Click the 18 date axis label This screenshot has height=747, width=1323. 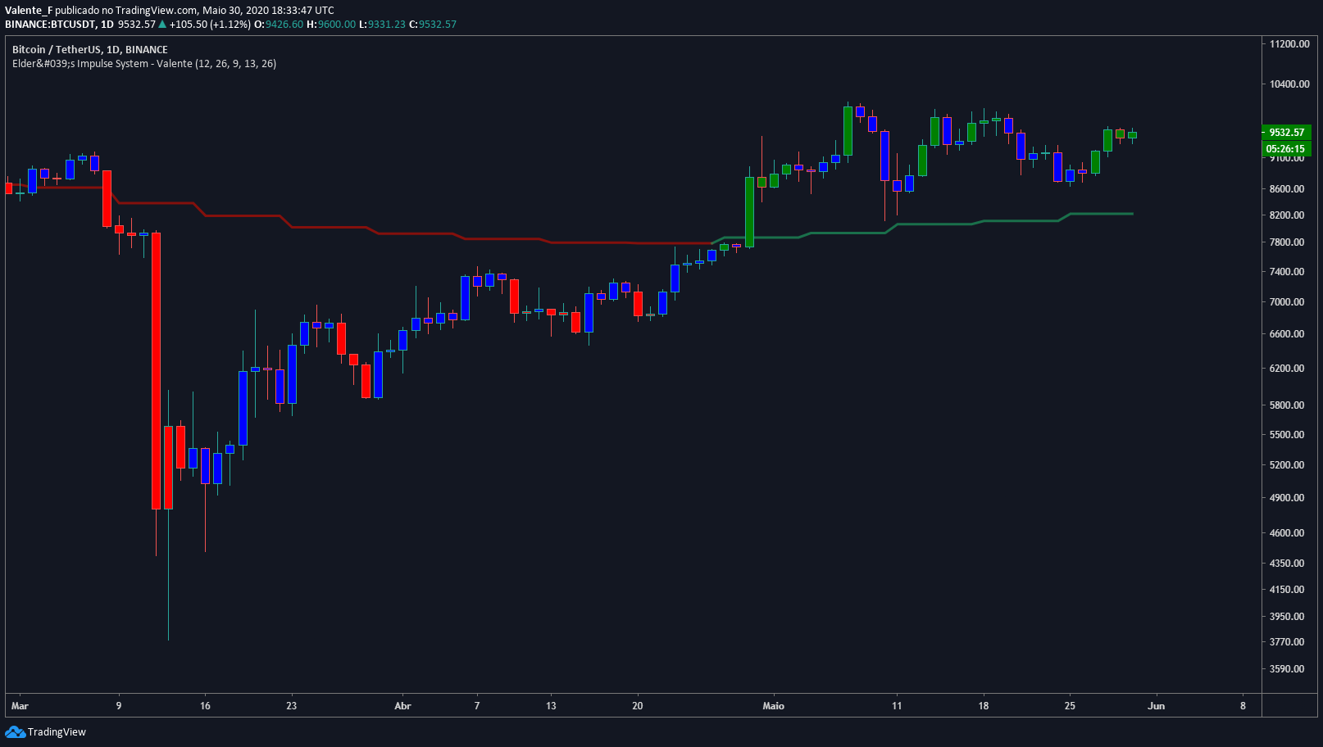coord(984,706)
